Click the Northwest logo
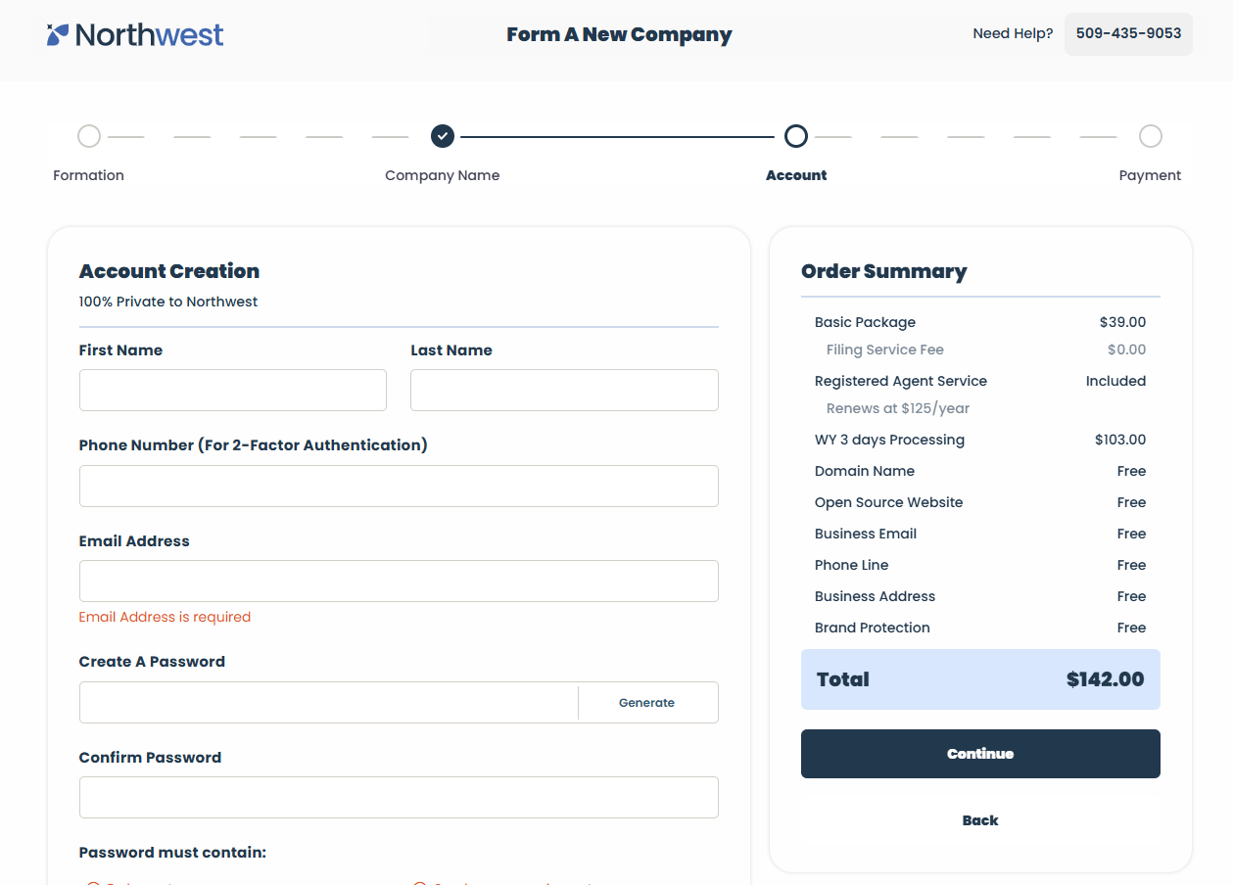This screenshot has width=1233, height=885. point(135,35)
